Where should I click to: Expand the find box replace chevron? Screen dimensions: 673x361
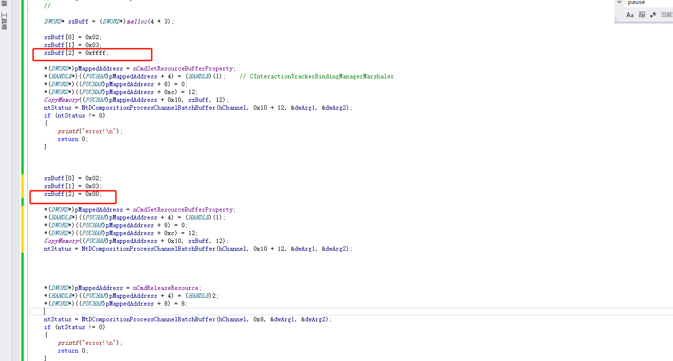coord(620,2)
